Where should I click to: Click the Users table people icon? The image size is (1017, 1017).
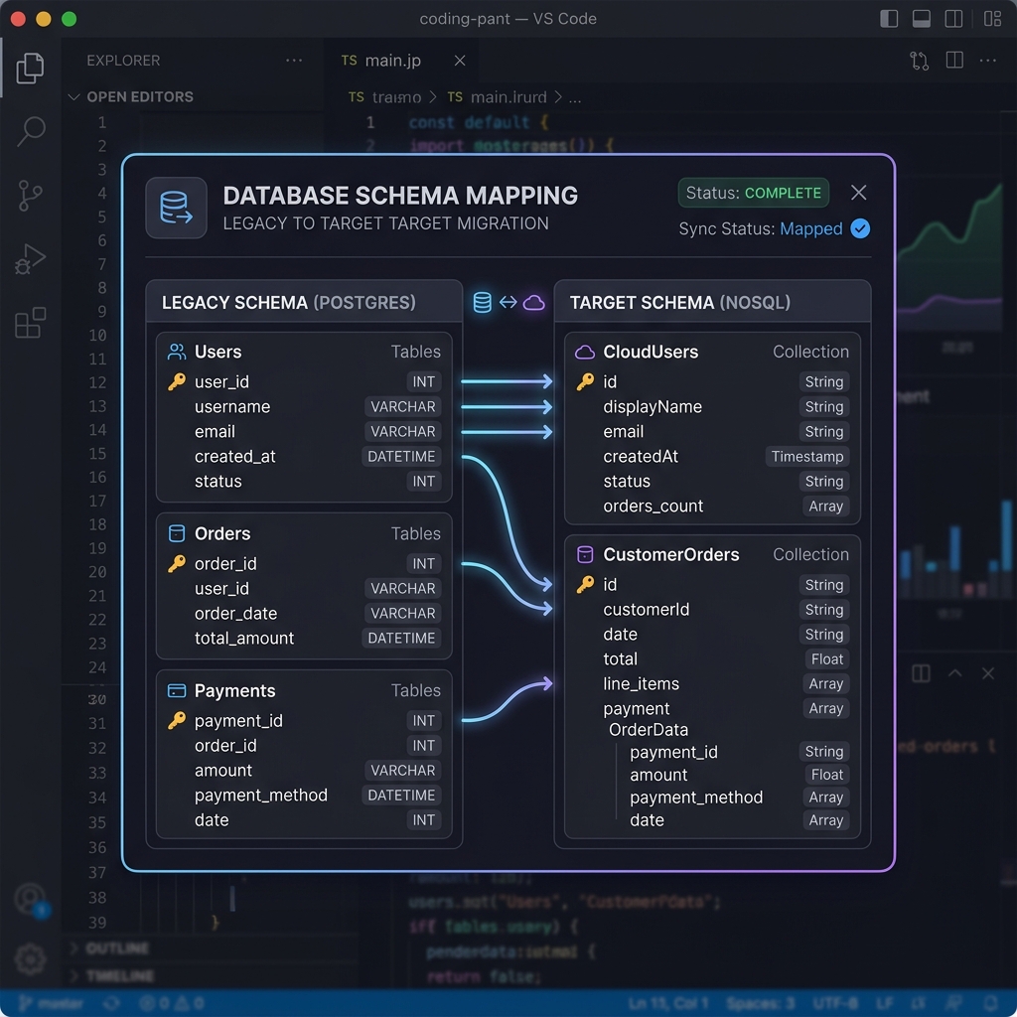click(177, 352)
